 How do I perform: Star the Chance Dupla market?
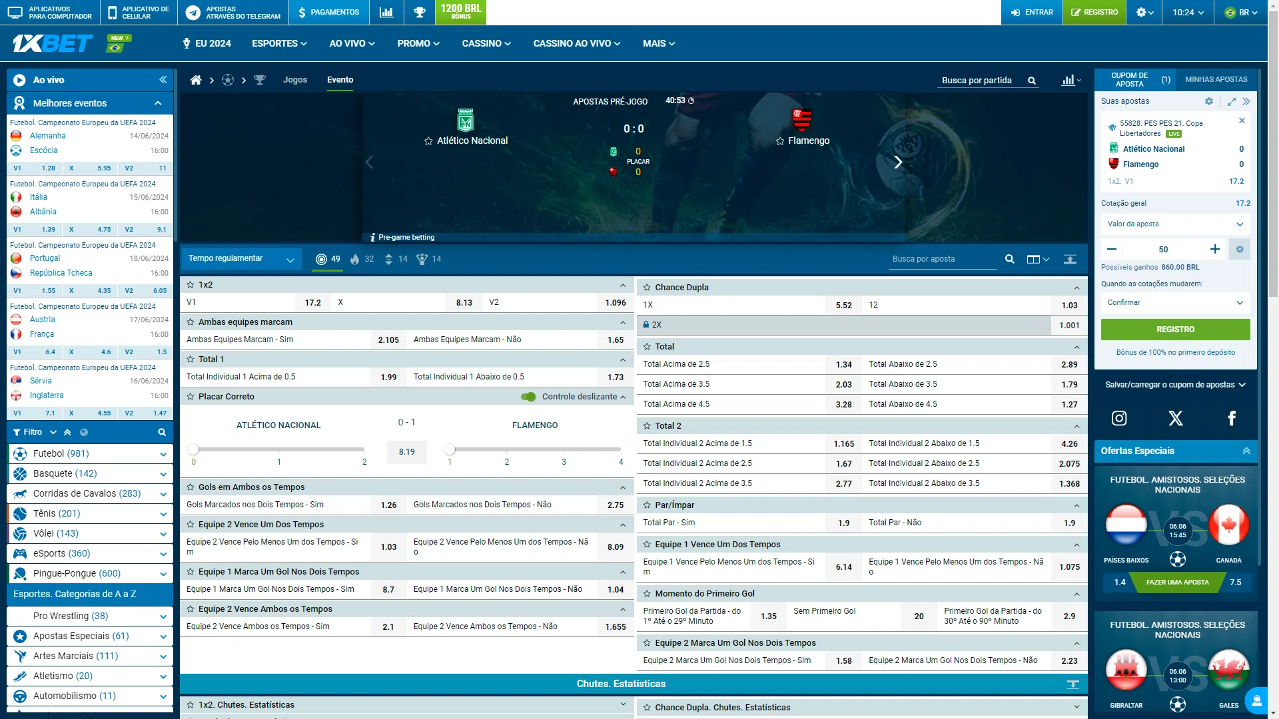[x=647, y=287]
